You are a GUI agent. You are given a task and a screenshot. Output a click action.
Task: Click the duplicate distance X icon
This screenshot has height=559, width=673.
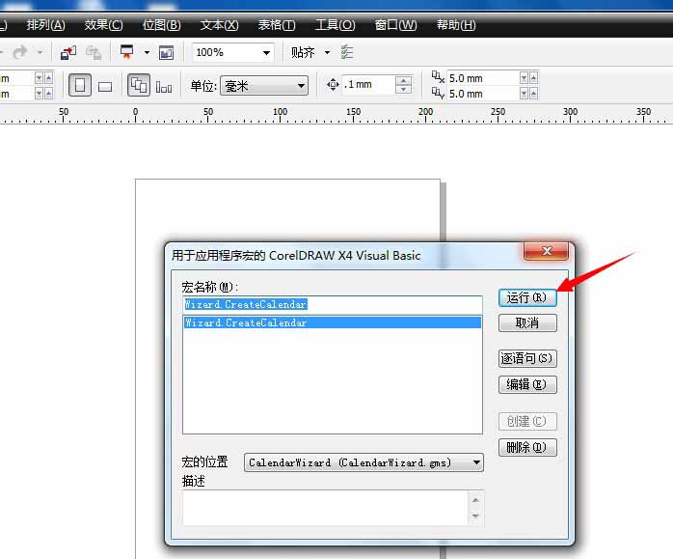tap(438, 77)
